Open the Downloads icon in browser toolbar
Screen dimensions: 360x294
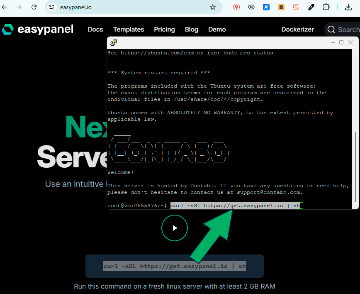tap(348, 7)
